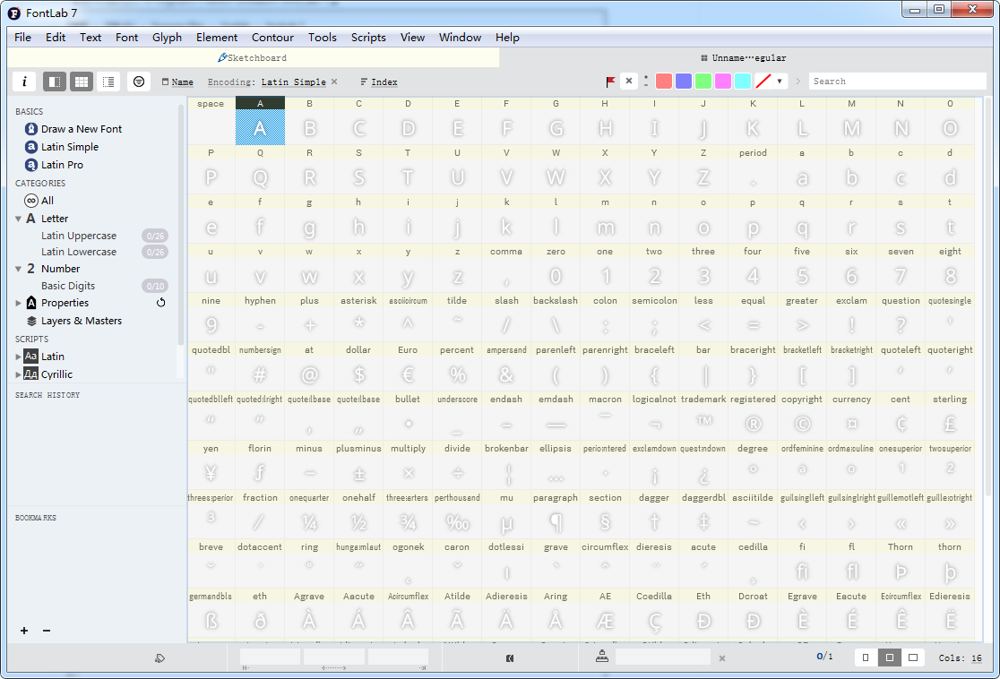Open the glyph filter icon button
The image size is (1000, 679).
pos(139,82)
